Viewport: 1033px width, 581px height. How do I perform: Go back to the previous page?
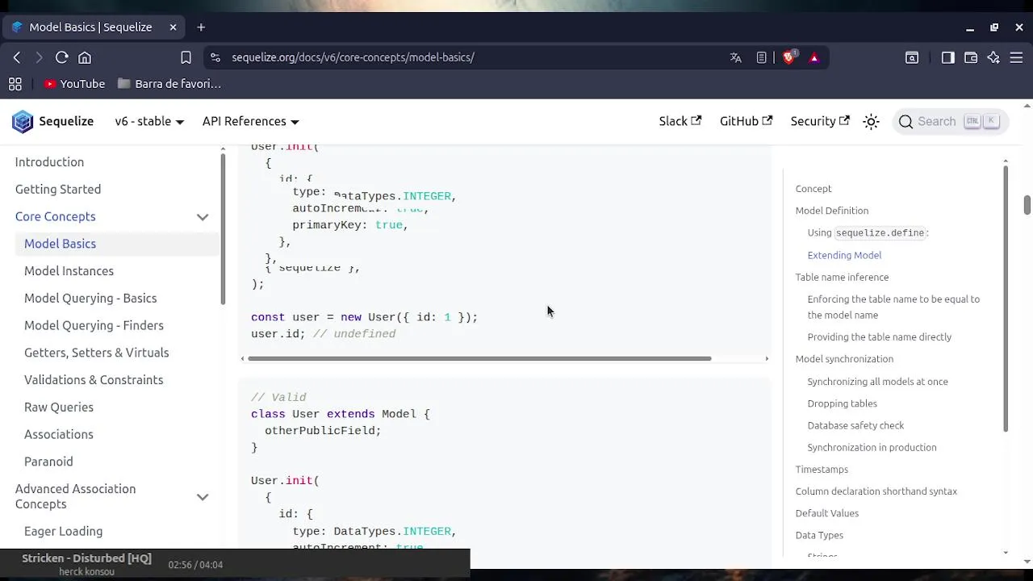17,57
